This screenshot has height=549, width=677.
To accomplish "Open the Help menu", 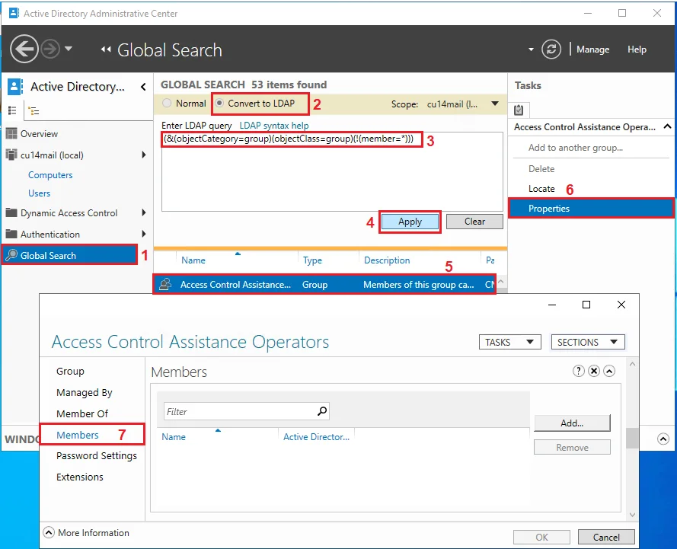I will coord(637,49).
